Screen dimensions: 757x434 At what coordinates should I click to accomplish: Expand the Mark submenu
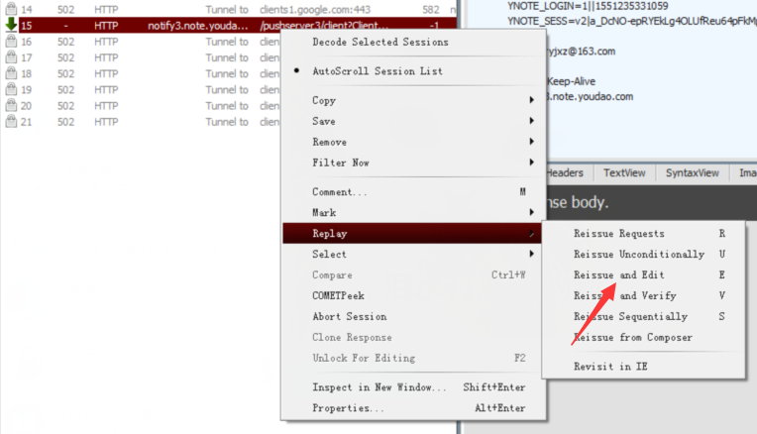[414, 212]
